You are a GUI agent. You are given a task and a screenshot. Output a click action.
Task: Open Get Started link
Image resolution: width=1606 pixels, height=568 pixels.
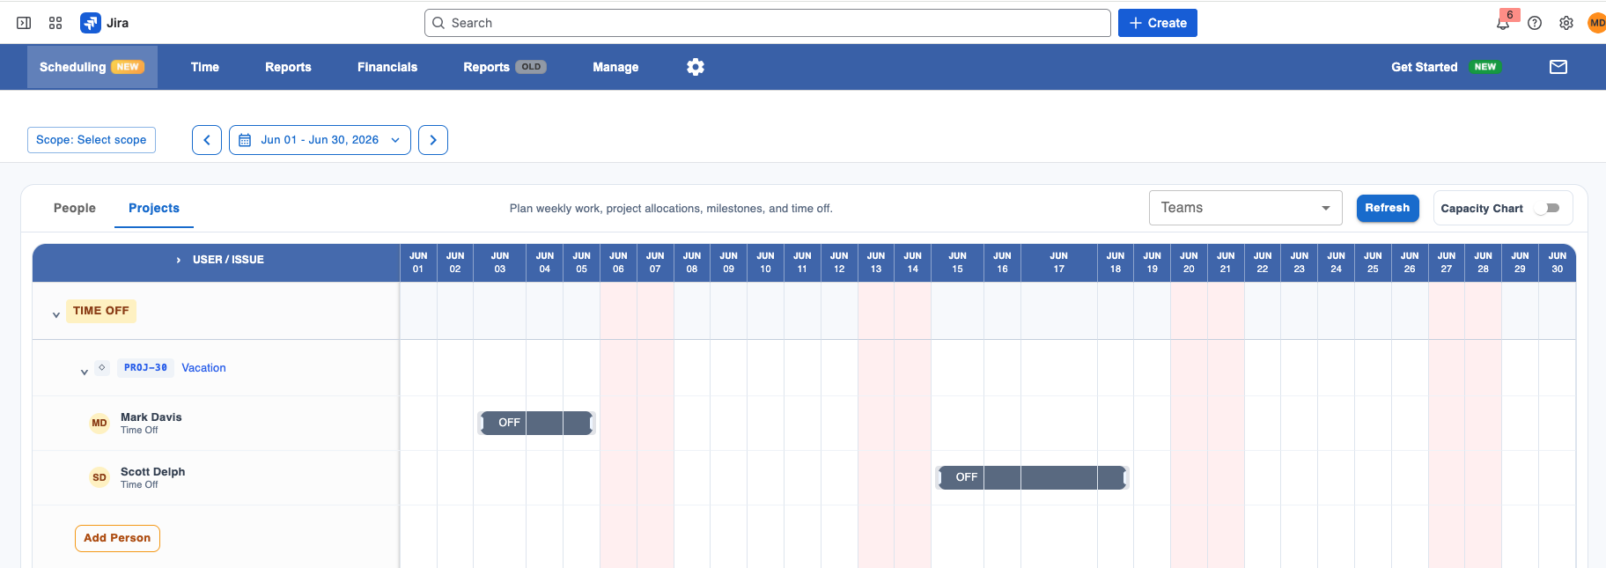coord(1425,67)
